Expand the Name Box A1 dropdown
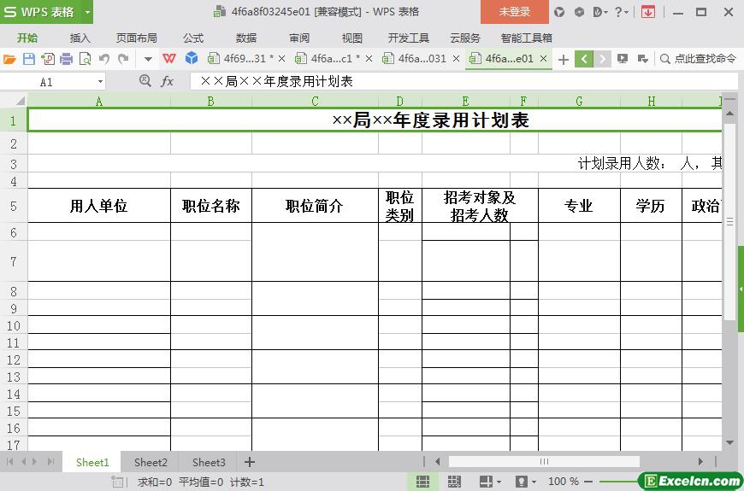This screenshot has width=744, height=491. tap(100, 81)
